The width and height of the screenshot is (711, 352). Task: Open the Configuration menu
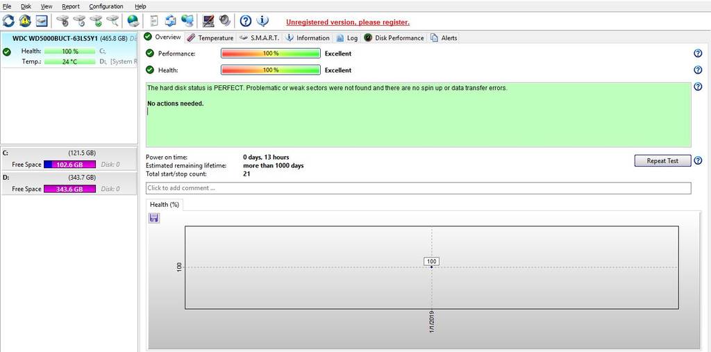(106, 6)
